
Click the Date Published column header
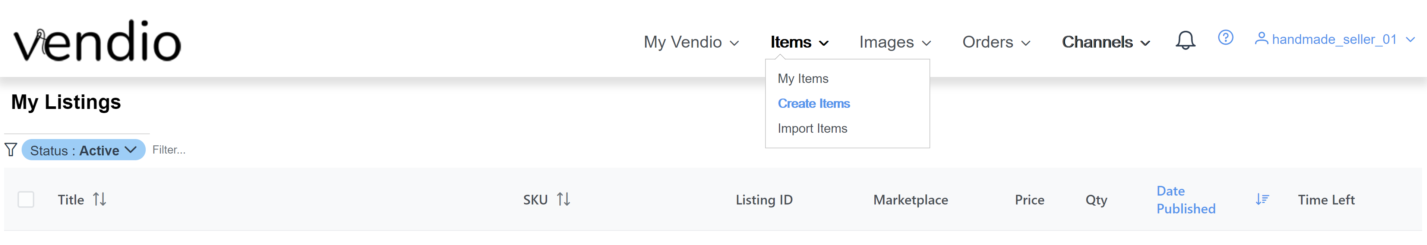[x=1186, y=200]
